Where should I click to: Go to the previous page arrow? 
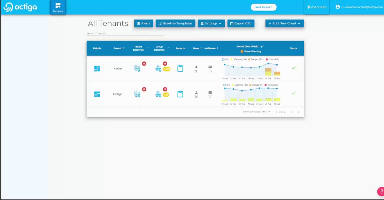pyautogui.click(x=292, y=112)
